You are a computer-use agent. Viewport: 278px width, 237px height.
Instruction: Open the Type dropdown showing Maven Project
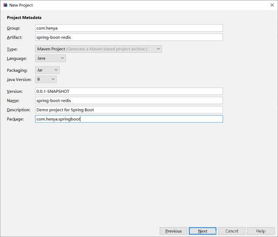pos(99,49)
